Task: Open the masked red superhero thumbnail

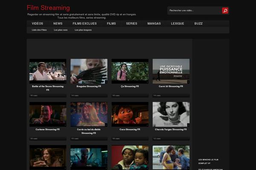Action: pos(89,157)
